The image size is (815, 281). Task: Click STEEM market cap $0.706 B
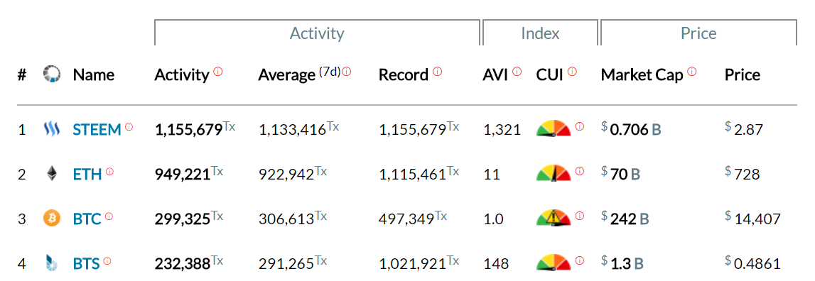631,129
